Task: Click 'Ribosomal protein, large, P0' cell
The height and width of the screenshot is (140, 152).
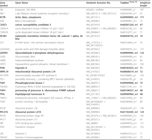Action: [x=29, y=116]
